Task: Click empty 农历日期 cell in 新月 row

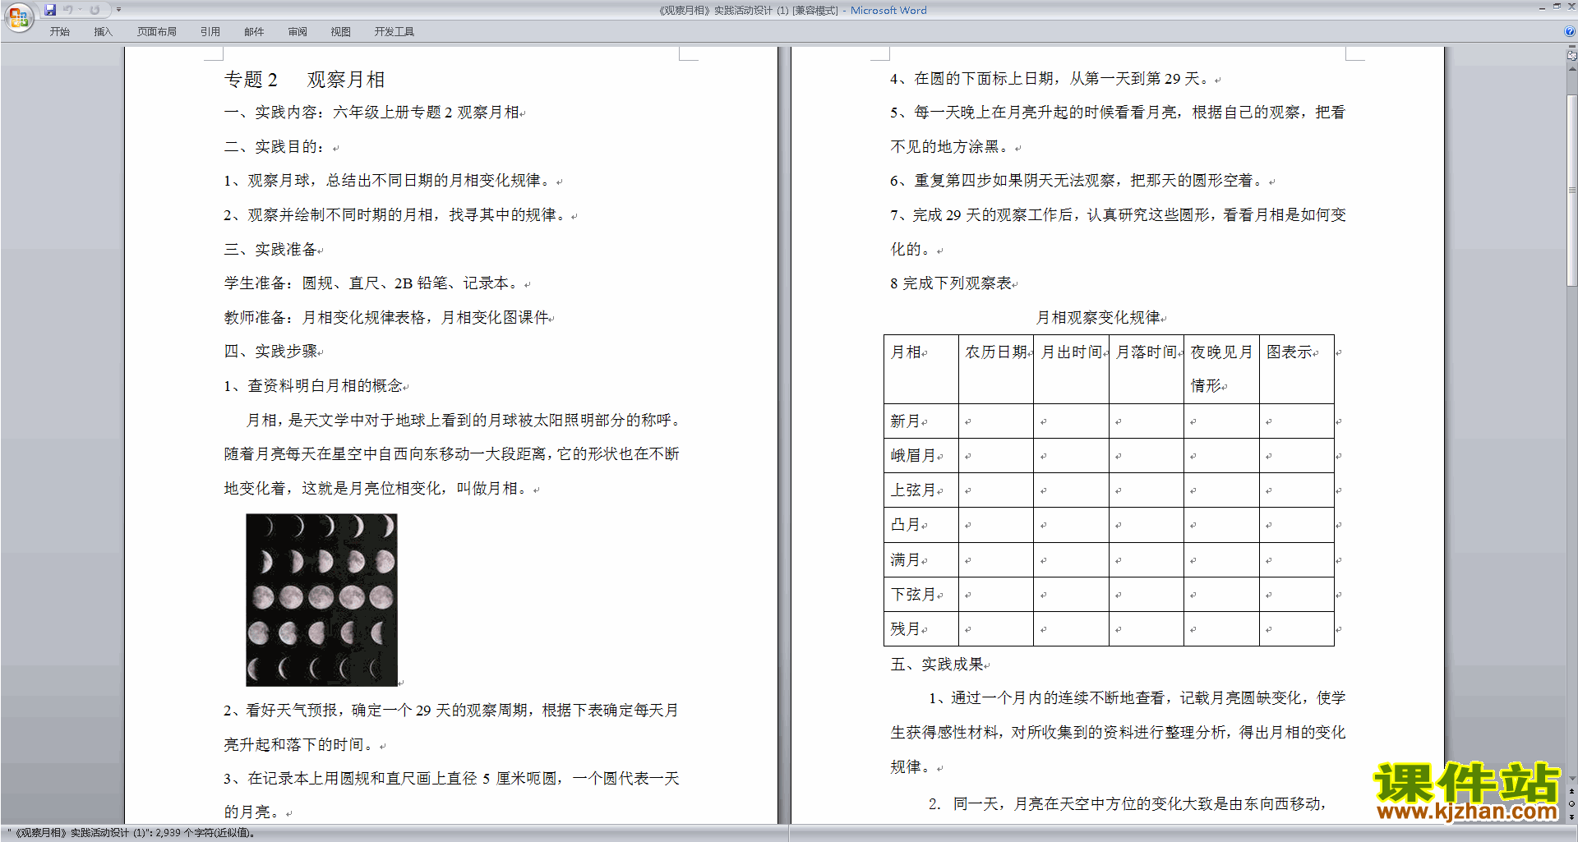Action: [x=996, y=421]
